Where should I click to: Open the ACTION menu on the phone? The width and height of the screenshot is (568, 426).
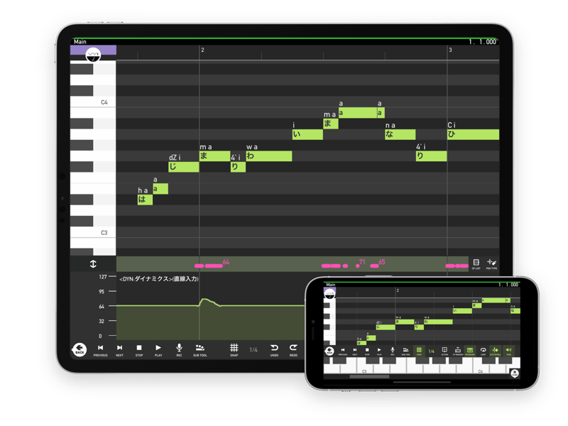click(444, 351)
